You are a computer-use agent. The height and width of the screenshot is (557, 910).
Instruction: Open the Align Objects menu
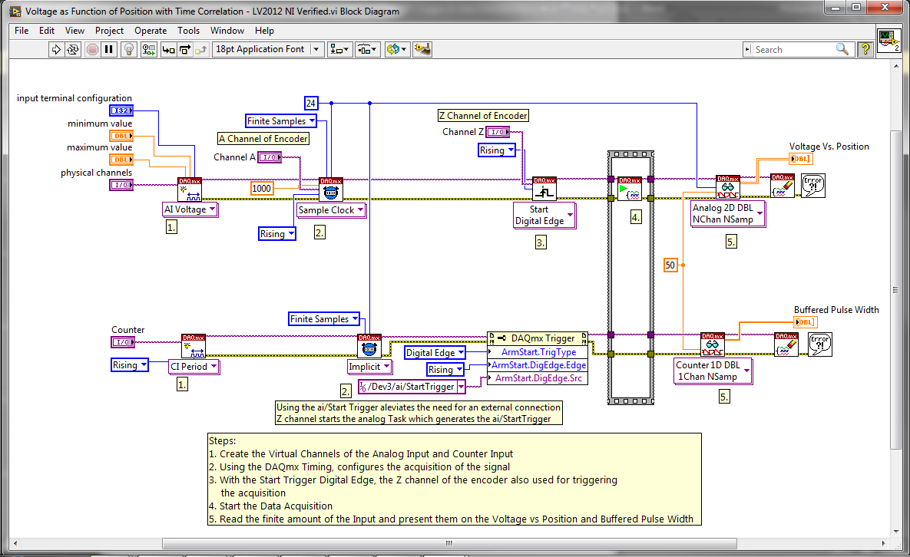[x=339, y=49]
